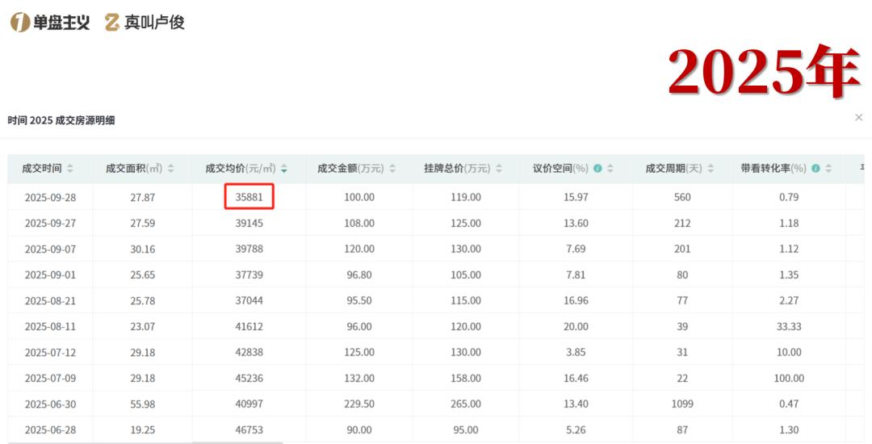Screen dimensions: 872x444
Task: Click the 40997 average price cell
Action: 249,404
